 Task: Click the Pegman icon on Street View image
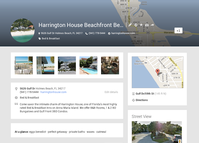coord(180,141)
